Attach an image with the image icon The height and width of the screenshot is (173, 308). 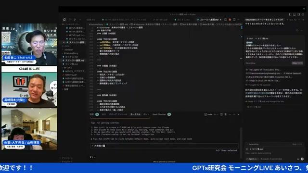click(x=298, y=159)
